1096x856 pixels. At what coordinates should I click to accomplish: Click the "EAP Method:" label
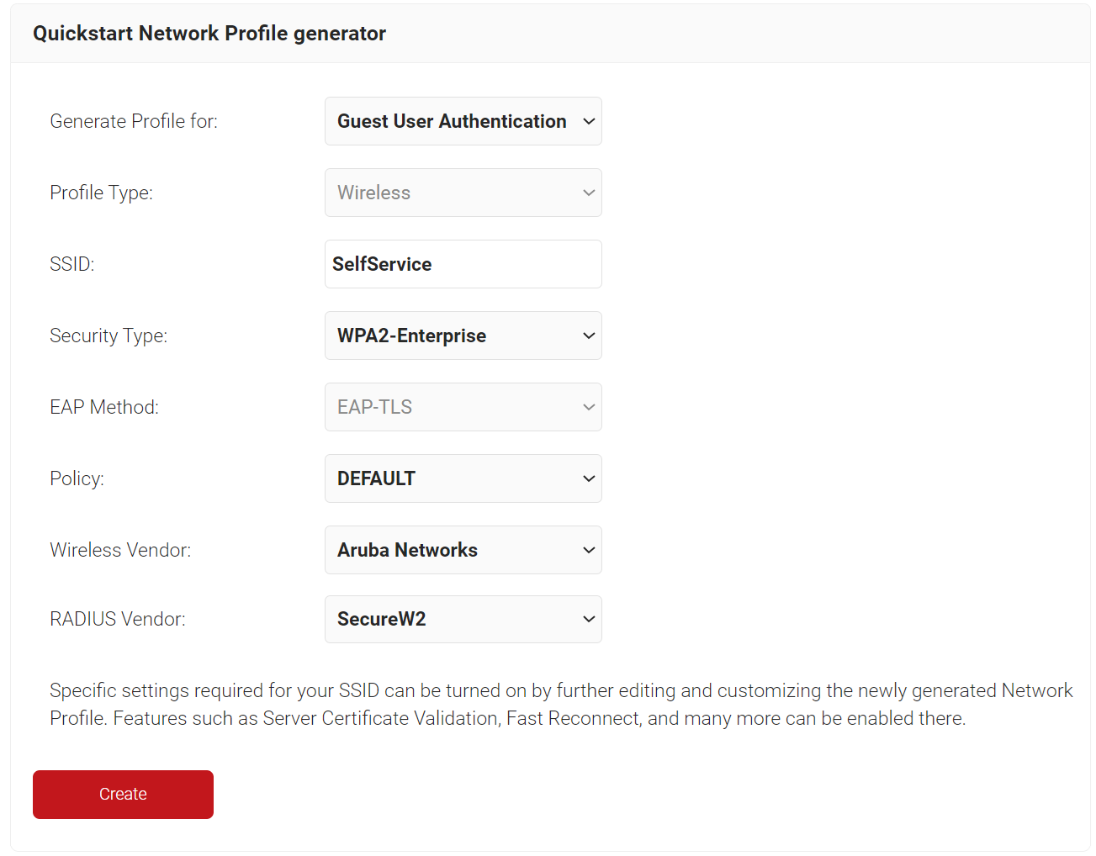[x=104, y=407]
